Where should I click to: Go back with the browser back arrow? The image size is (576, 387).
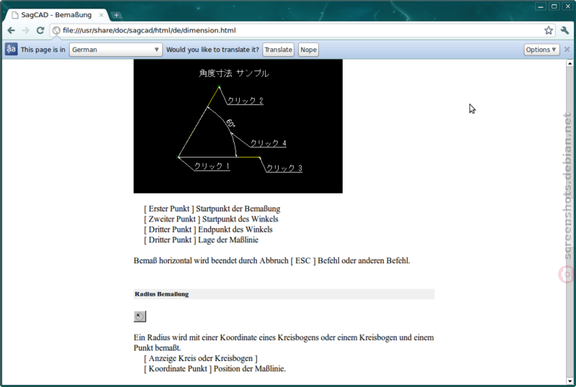tap(11, 30)
